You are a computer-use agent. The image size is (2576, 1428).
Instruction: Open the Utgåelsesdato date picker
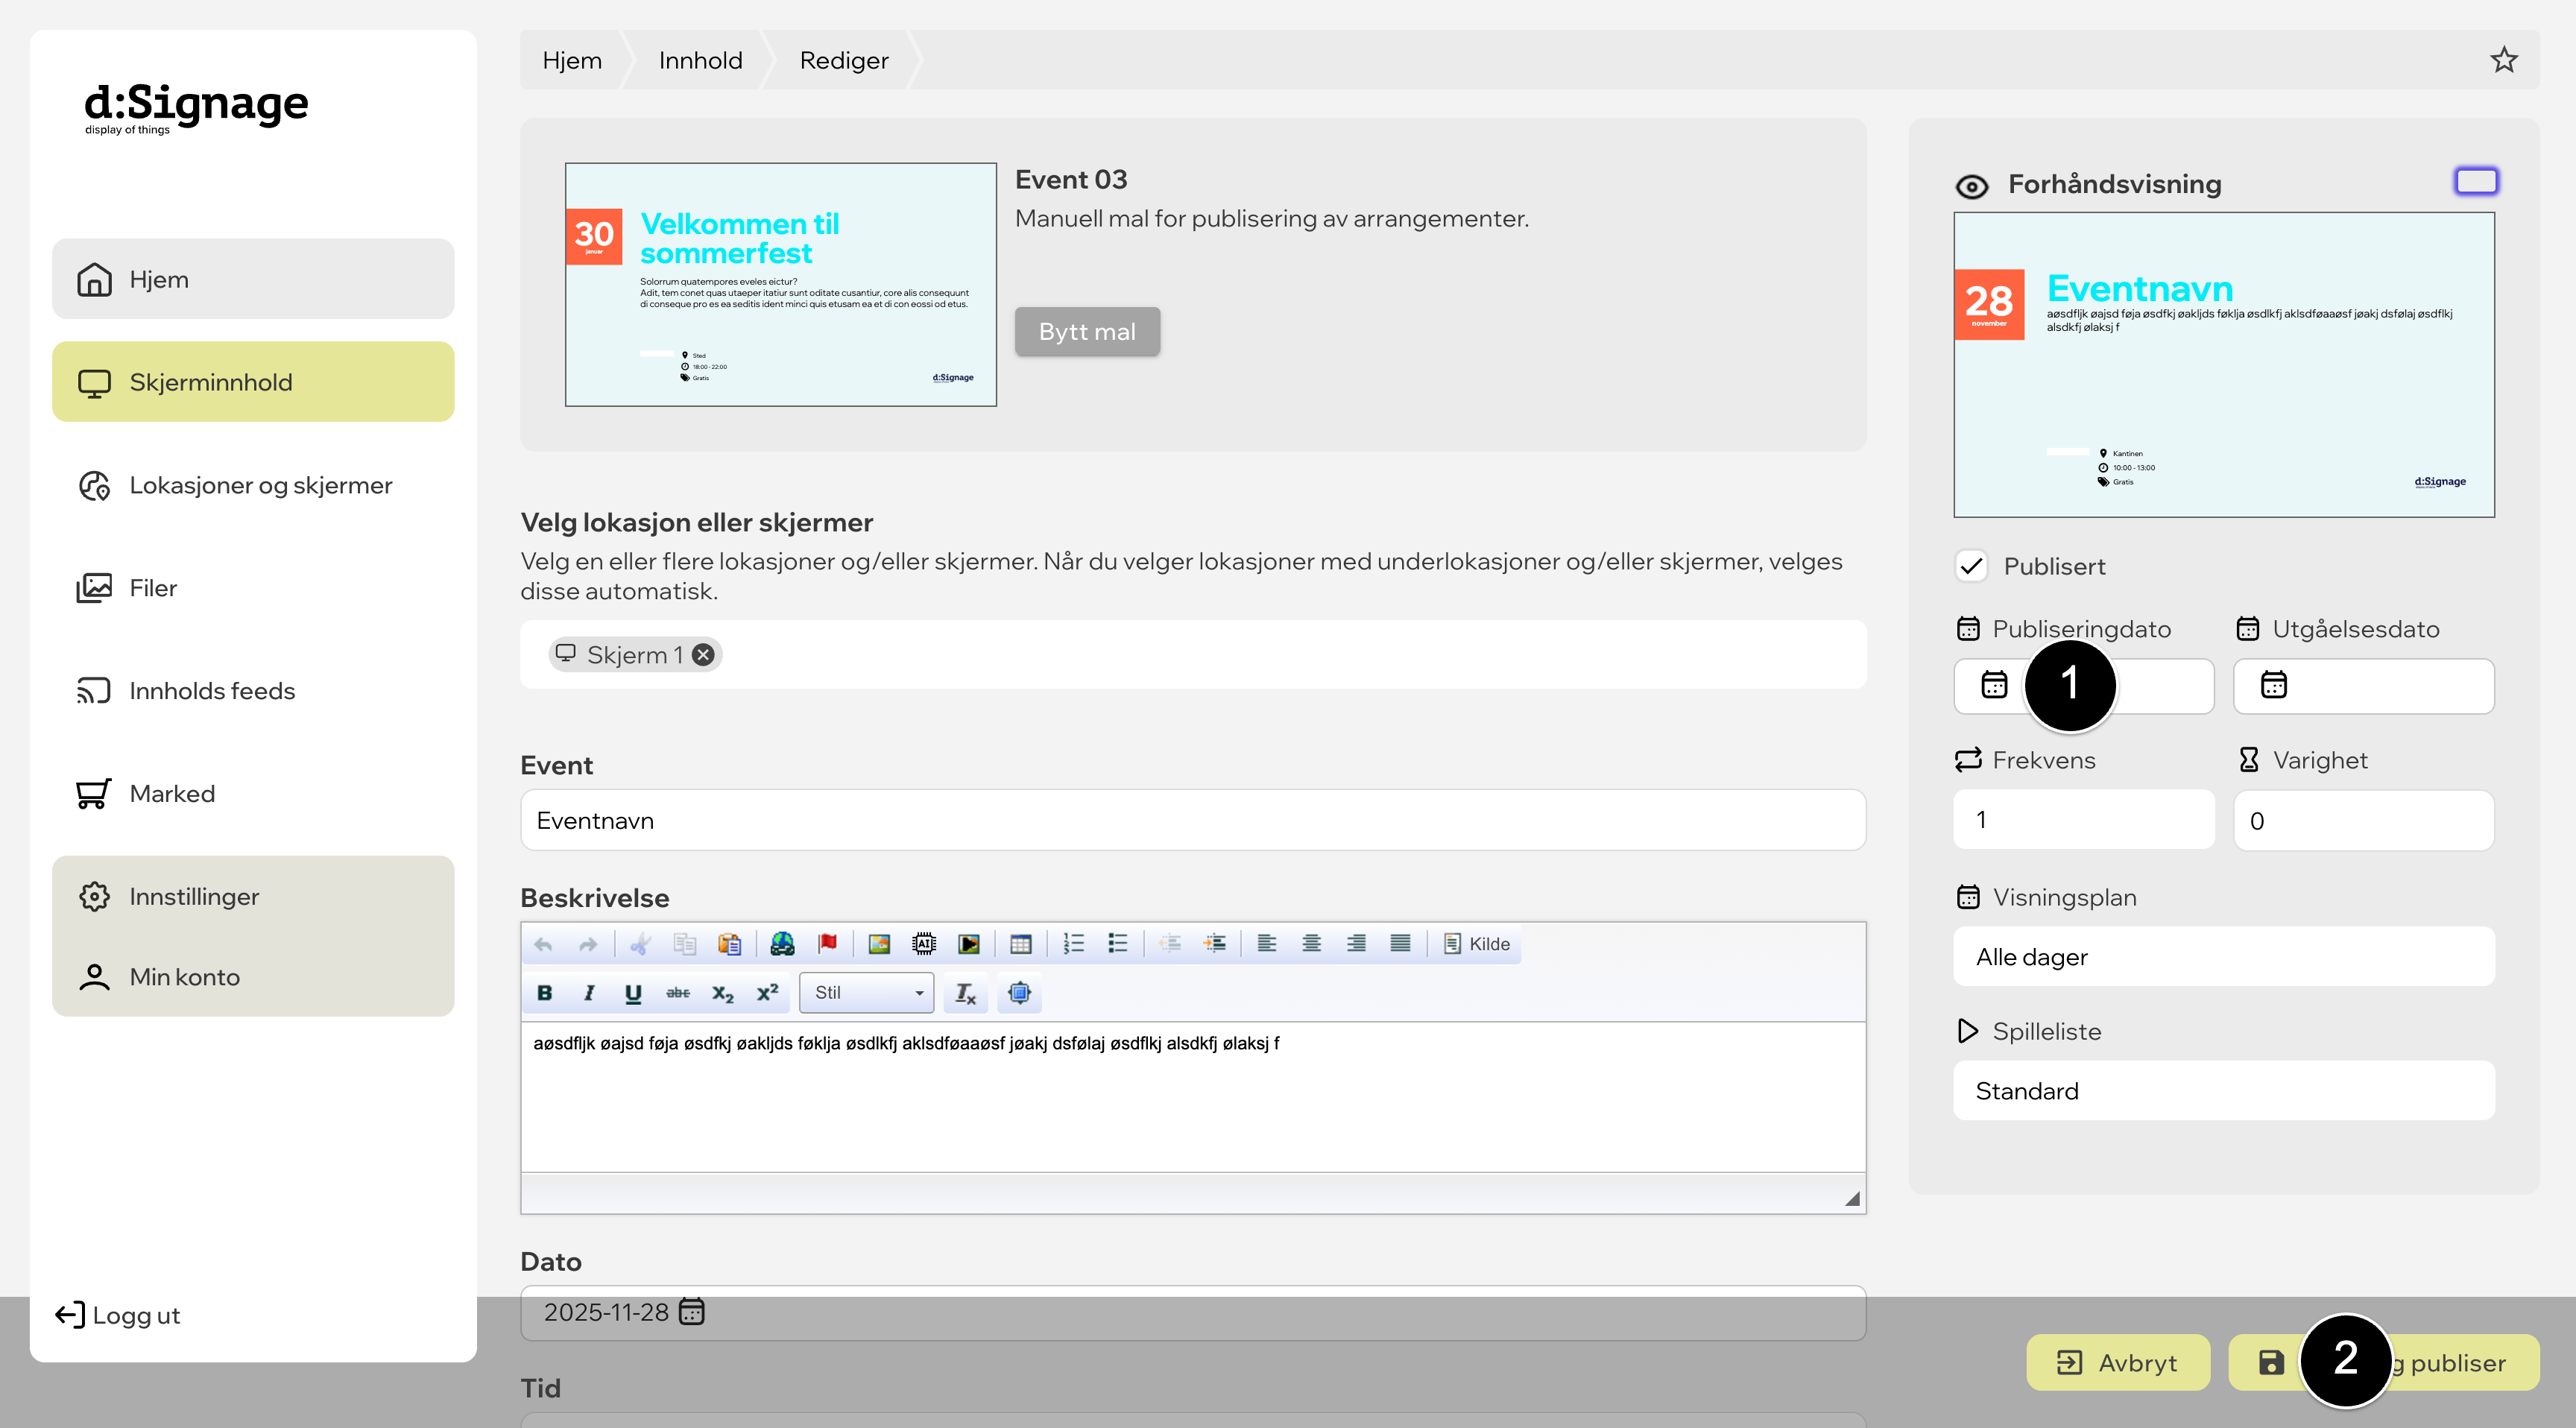coord(2364,686)
